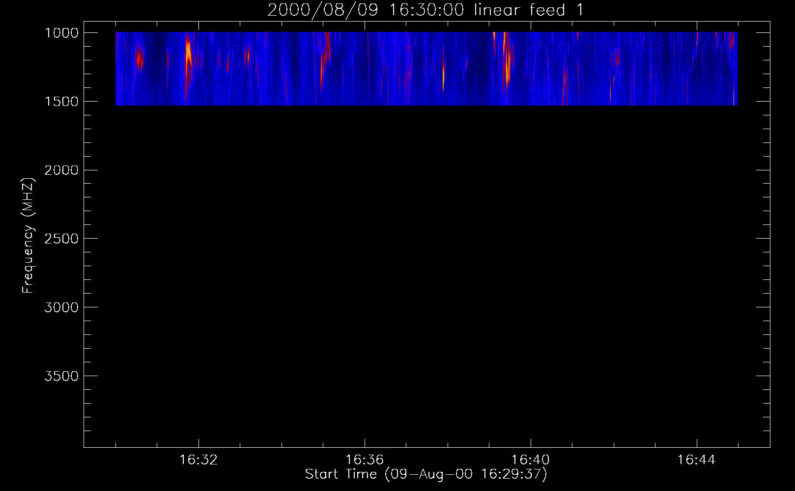
Task: Click the 2000 frequency tick label
Action: (x=61, y=170)
